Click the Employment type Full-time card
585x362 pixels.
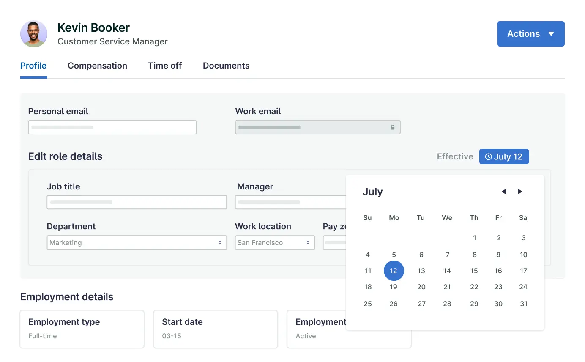[82, 329]
